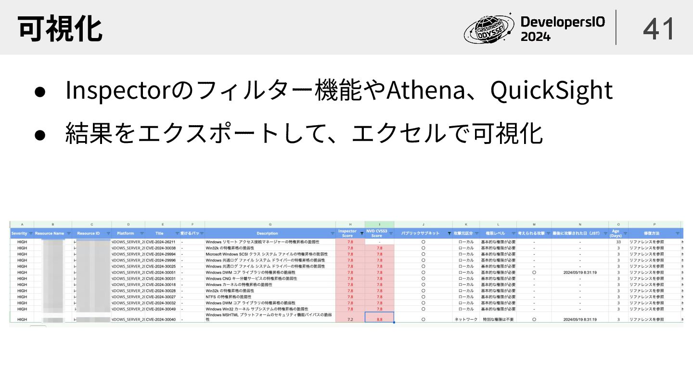Select cell CVE-2024-30025
Screen dimensions: 693x390
(x=163, y=266)
